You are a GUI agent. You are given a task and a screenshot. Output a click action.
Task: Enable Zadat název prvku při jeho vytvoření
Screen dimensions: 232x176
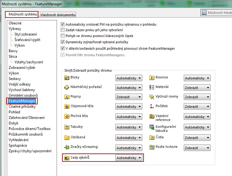pyautogui.click(x=63, y=30)
